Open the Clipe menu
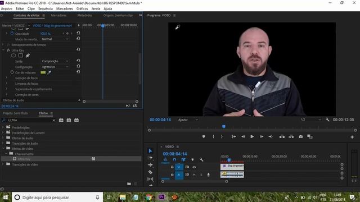 31,9
